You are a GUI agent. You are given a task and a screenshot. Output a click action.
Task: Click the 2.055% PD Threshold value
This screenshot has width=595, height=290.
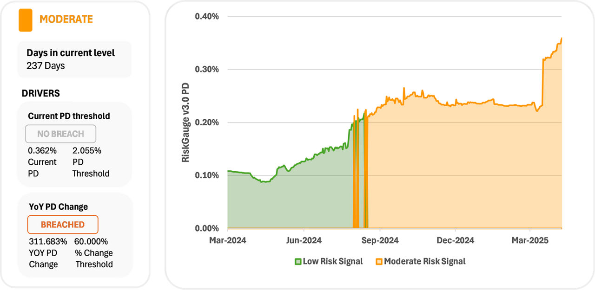click(x=87, y=151)
